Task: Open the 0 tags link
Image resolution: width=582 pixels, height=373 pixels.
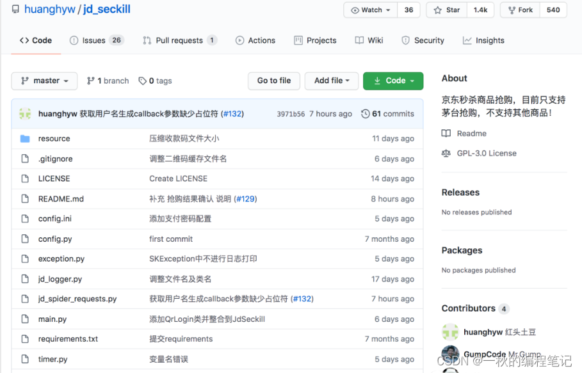Action: tap(155, 81)
